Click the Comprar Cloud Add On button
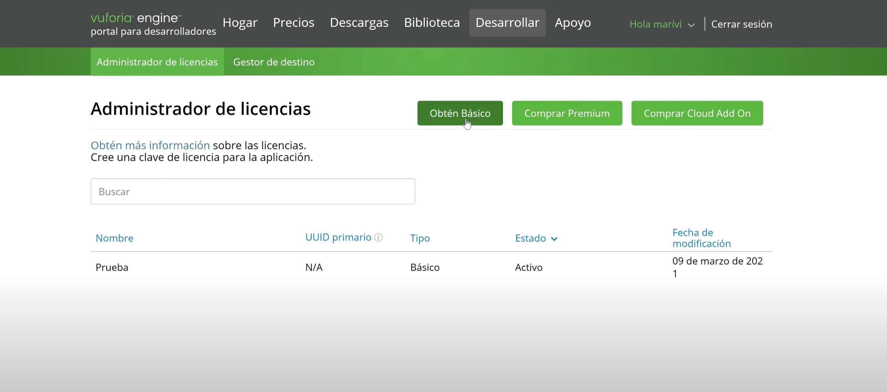The width and height of the screenshot is (887, 392). [697, 113]
